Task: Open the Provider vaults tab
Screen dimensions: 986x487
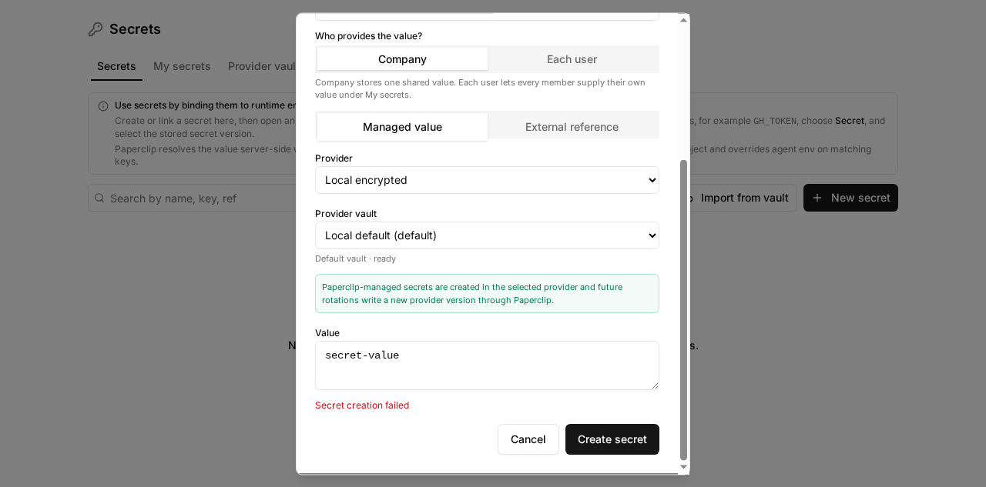Action: tap(262, 66)
